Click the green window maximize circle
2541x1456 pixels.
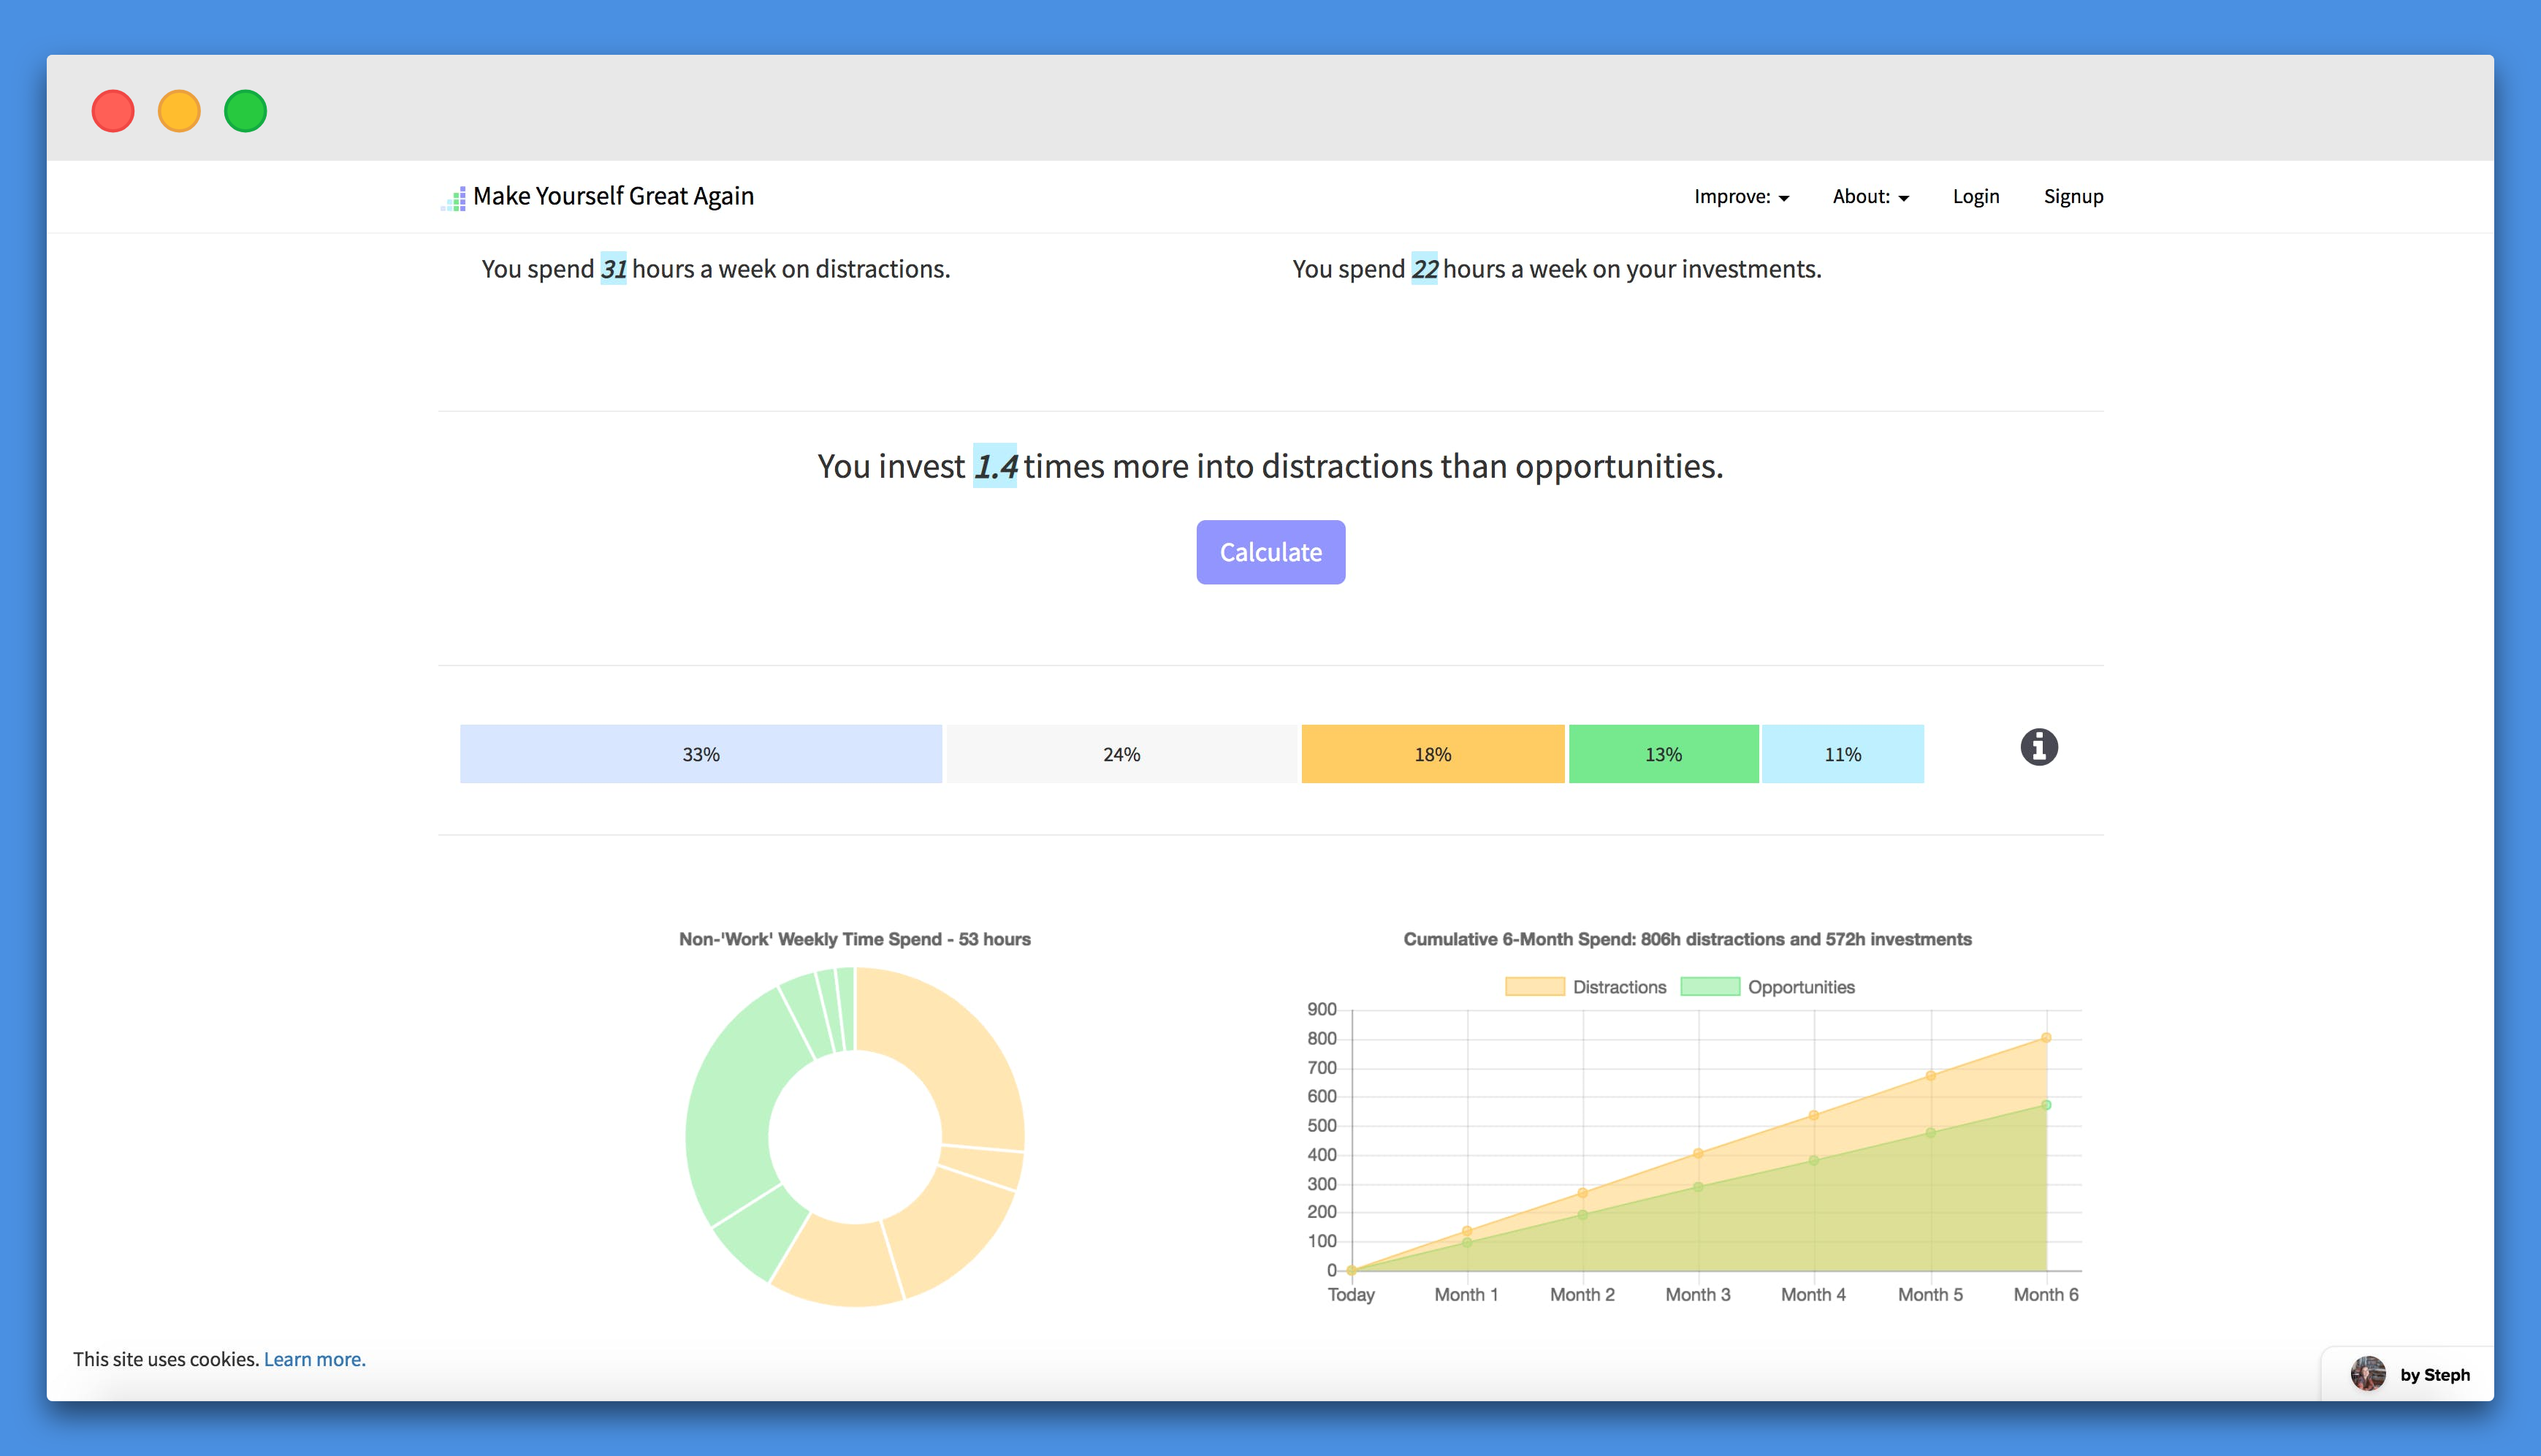pyautogui.click(x=245, y=111)
